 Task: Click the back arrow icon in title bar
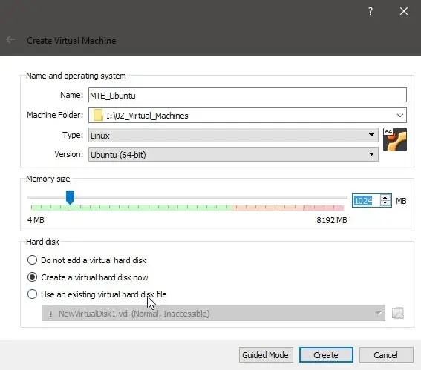10,40
